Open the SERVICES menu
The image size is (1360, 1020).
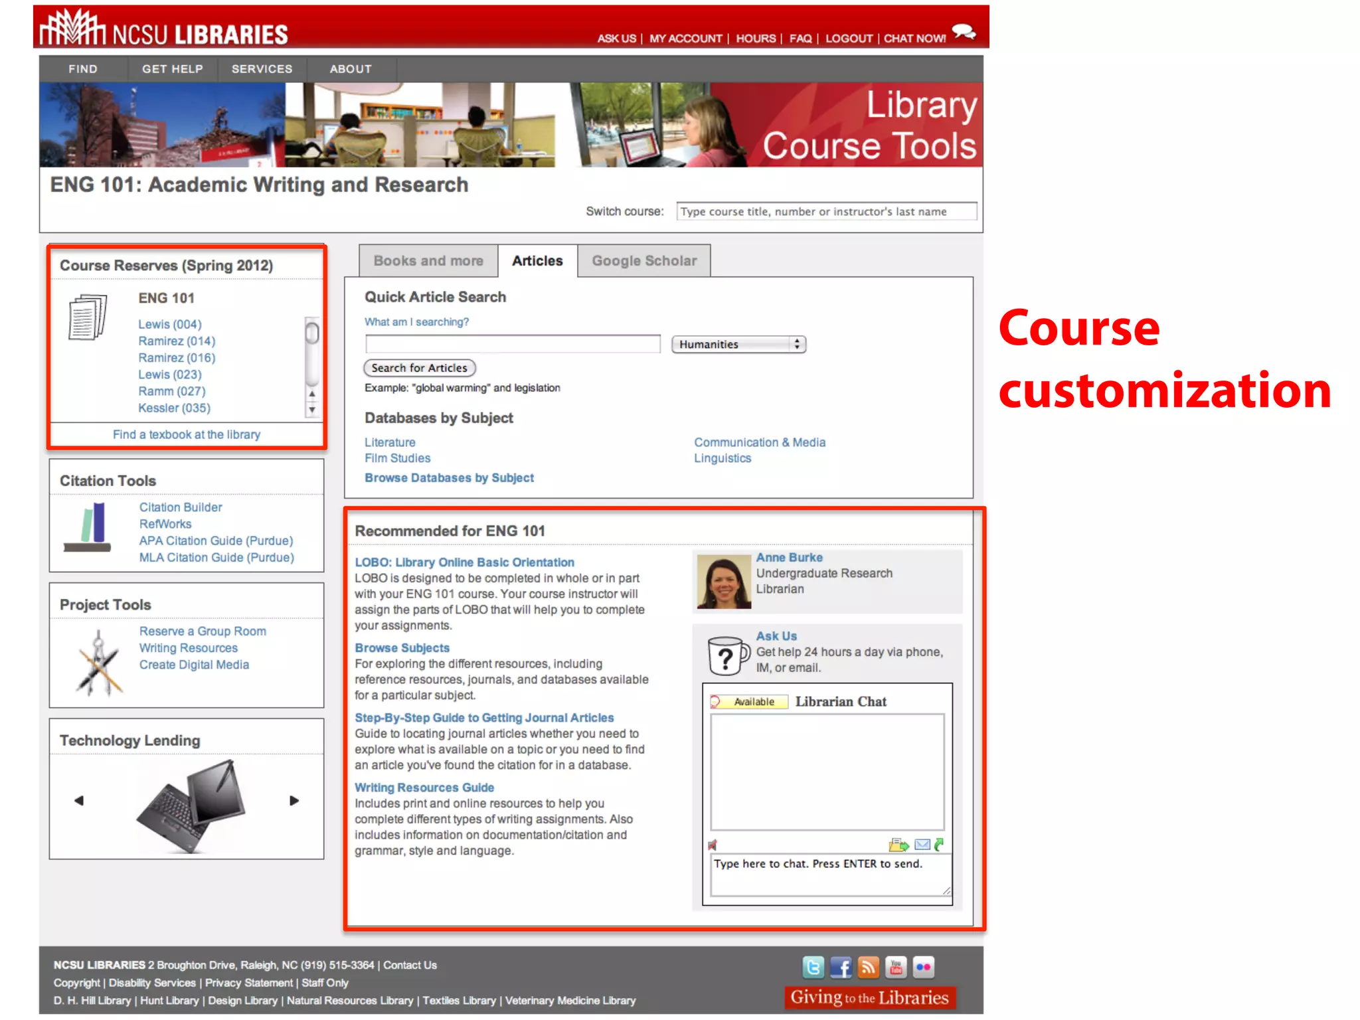[x=262, y=69]
